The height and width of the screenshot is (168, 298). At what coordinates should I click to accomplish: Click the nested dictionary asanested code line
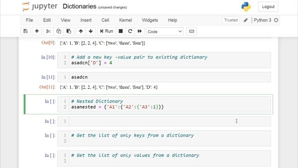[x=117, y=107]
